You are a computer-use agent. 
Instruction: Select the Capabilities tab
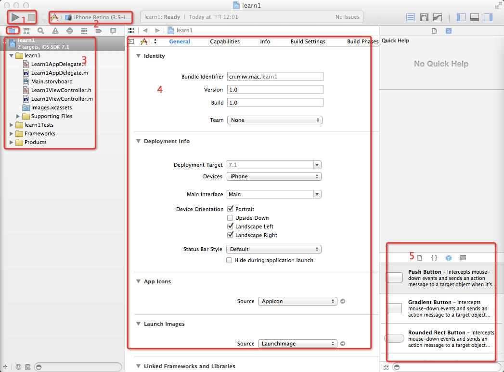(x=225, y=41)
